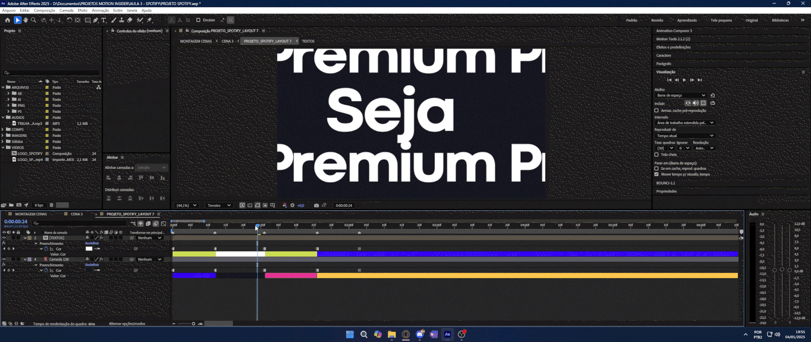Image resolution: width=811 pixels, height=342 pixels.
Task: Open the Graph Editor icon in timeline
Action: pyautogui.click(x=163, y=223)
